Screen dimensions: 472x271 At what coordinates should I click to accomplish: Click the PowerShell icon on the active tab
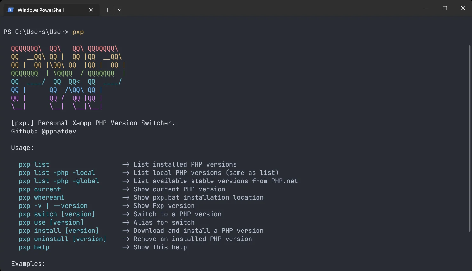11,10
